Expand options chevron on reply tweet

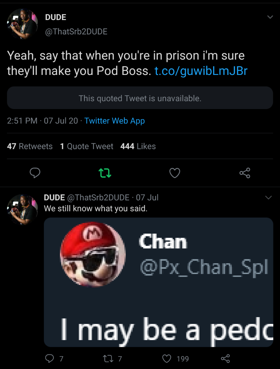[268, 197]
